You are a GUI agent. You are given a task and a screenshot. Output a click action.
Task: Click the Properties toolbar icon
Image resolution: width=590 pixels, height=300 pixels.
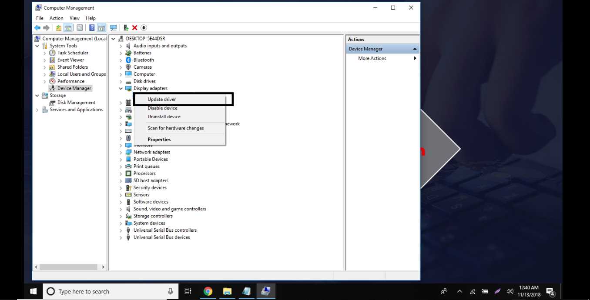click(80, 27)
